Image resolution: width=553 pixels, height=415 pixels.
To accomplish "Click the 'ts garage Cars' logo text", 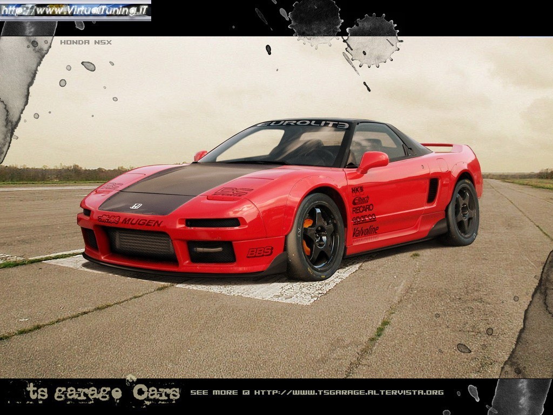I will pyautogui.click(x=103, y=392).
